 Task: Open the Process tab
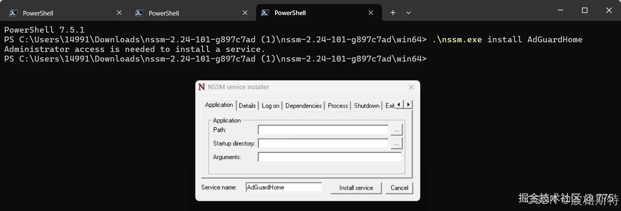[x=338, y=106]
